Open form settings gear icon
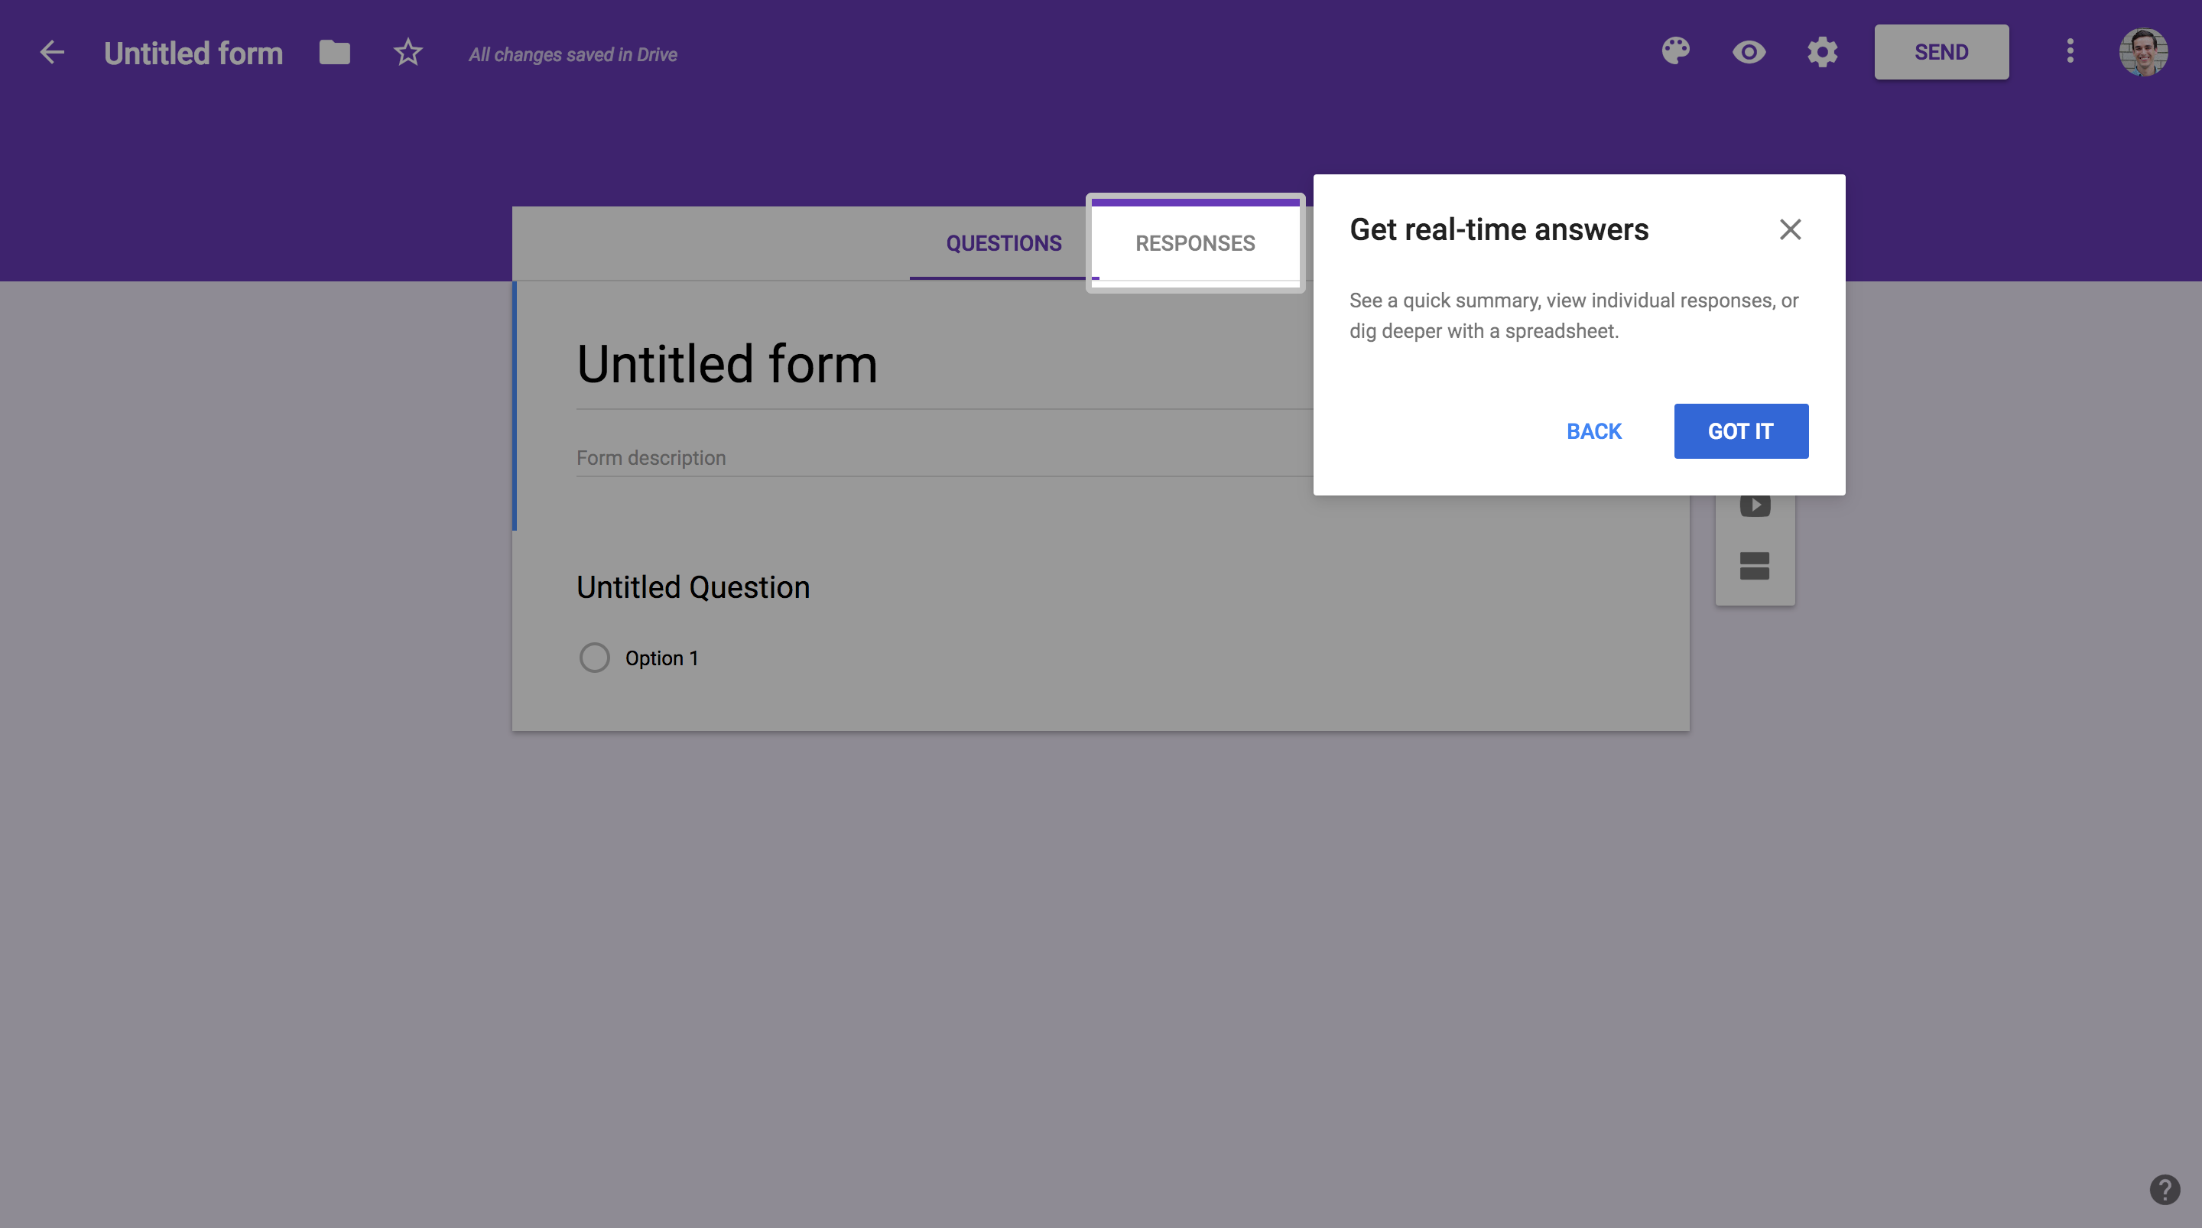The width and height of the screenshot is (2202, 1228). (x=1823, y=52)
